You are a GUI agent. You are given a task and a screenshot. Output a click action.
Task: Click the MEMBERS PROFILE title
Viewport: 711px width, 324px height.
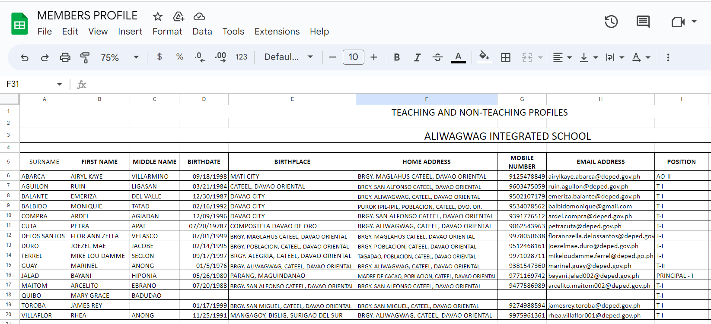coord(87,16)
